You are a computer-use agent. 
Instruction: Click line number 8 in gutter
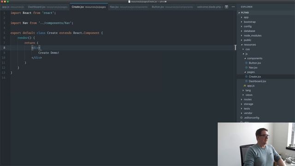tap(4, 48)
